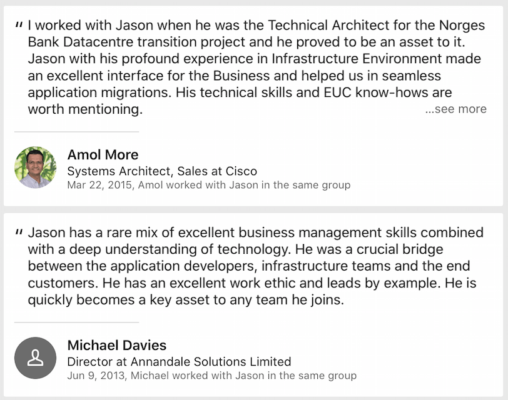Click the quote mark before Michael's recommendation
The height and width of the screenshot is (400, 508).
tap(19, 232)
